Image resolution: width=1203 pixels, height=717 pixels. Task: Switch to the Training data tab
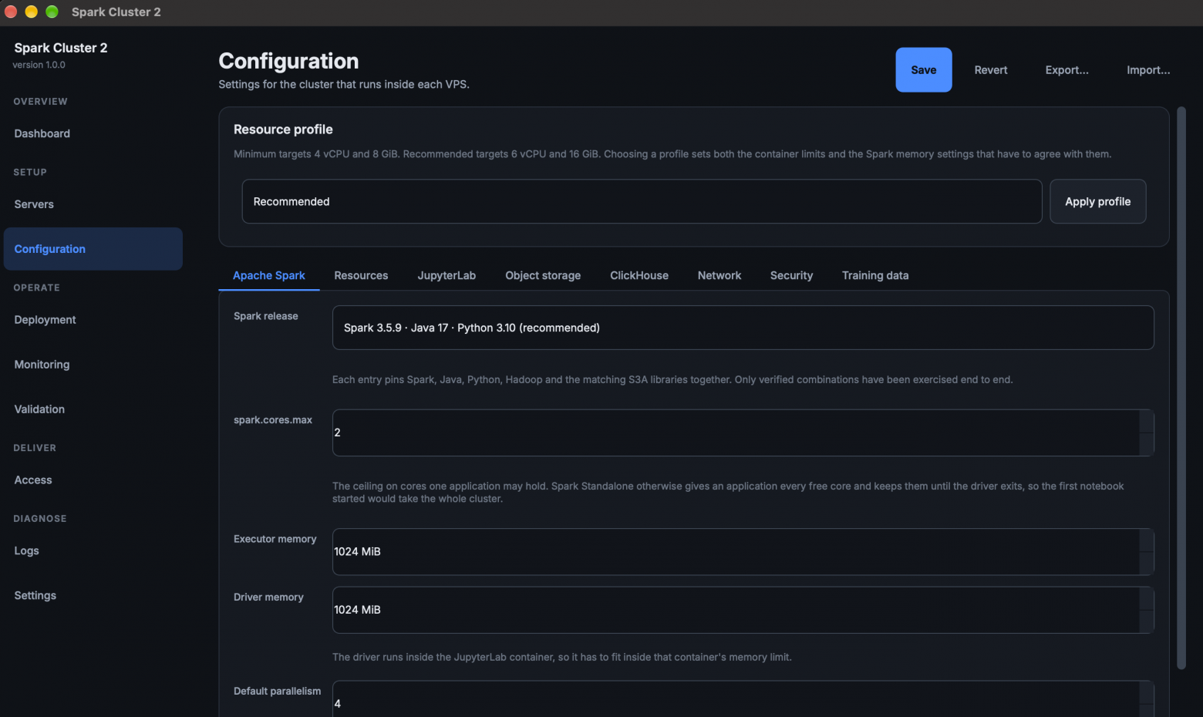pyautogui.click(x=875, y=276)
